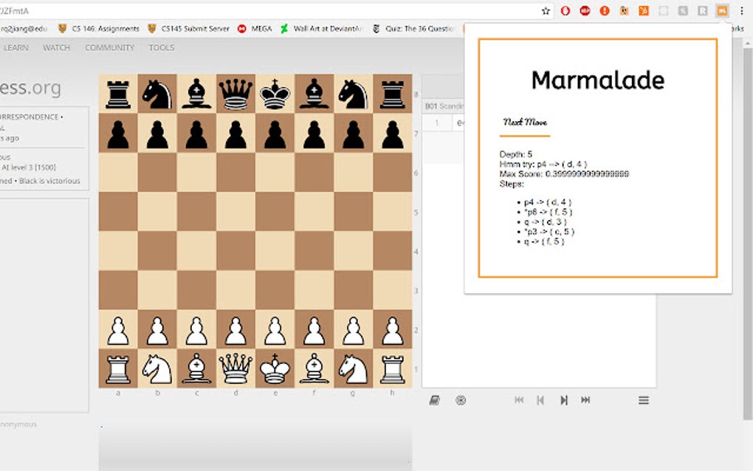Screen dimensions: 753x471
Task: Open the orange HubSpot extension icon
Action: (644, 12)
